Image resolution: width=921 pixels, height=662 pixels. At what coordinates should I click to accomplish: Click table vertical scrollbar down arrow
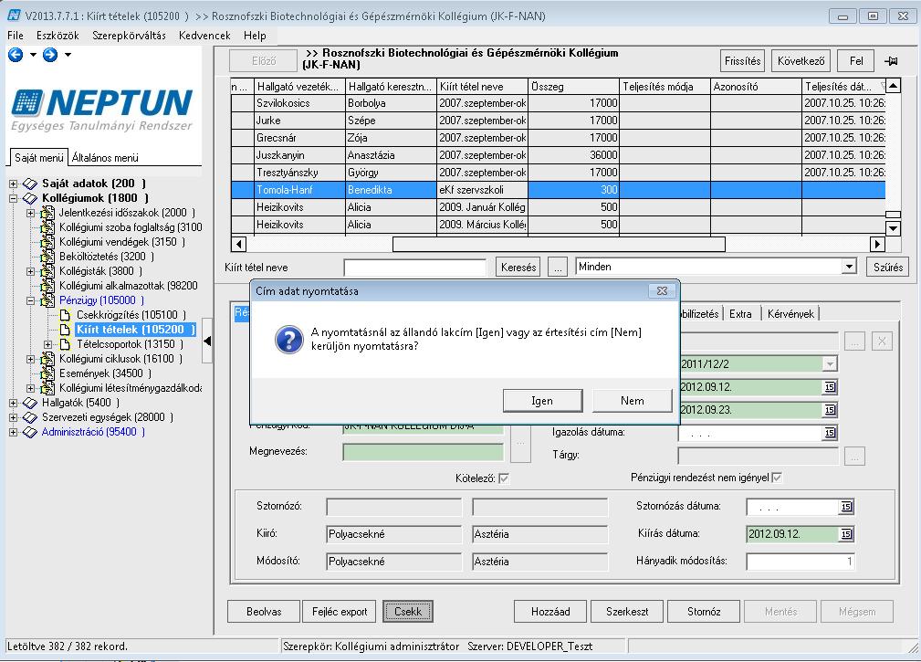point(893,228)
